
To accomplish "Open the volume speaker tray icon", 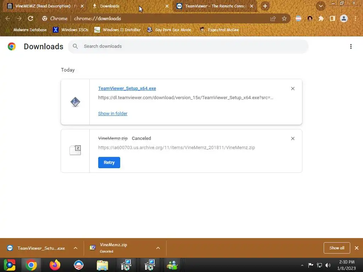I will click(x=328, y=265).
